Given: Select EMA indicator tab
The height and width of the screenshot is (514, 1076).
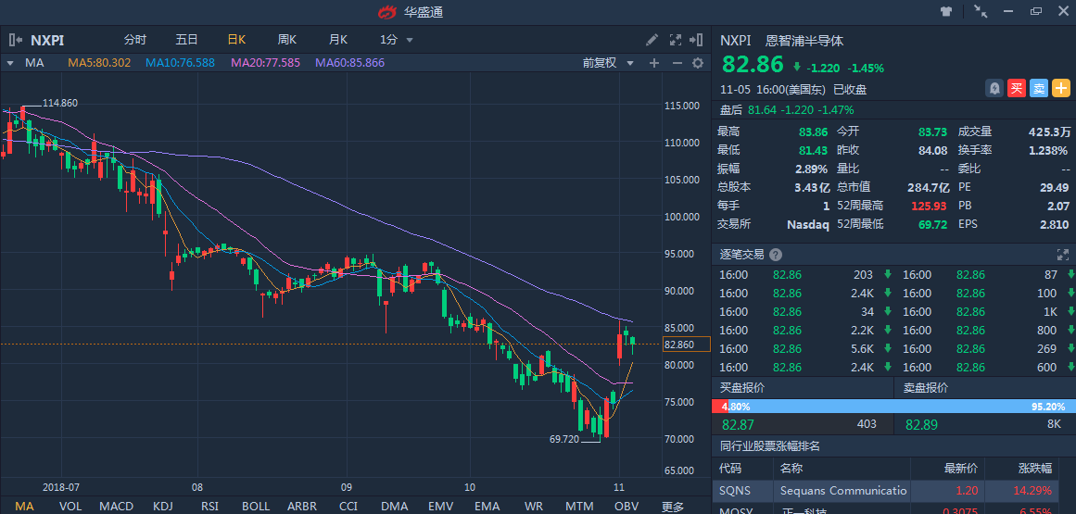Looking at the screenshot, I should (x=487, y=507).
